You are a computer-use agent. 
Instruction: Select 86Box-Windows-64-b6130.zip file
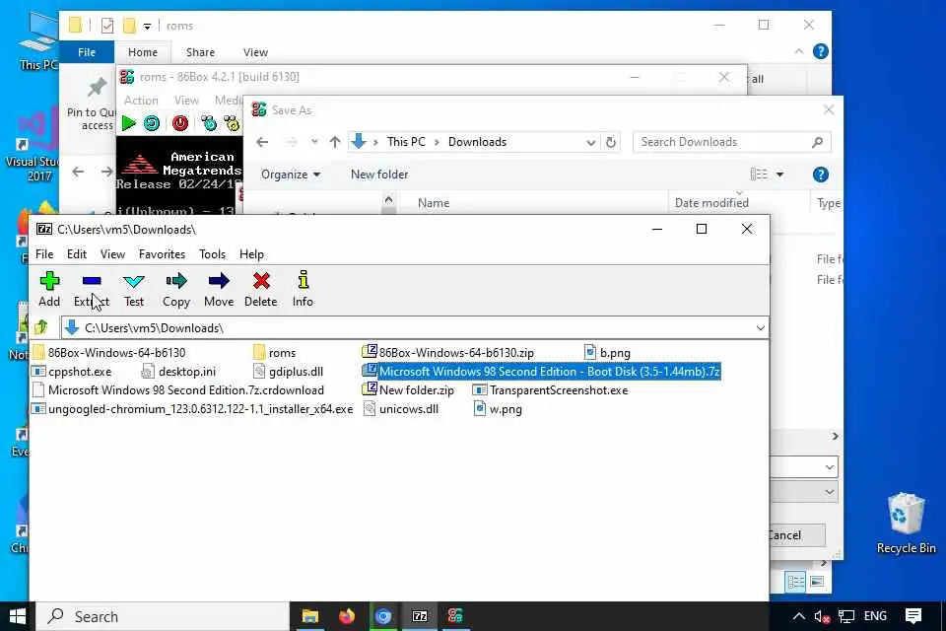tap(448, 353)
